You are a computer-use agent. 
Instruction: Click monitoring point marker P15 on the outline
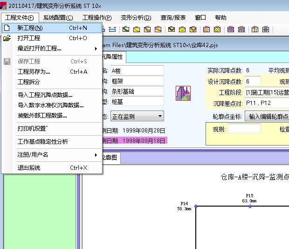tap(250, 206)
